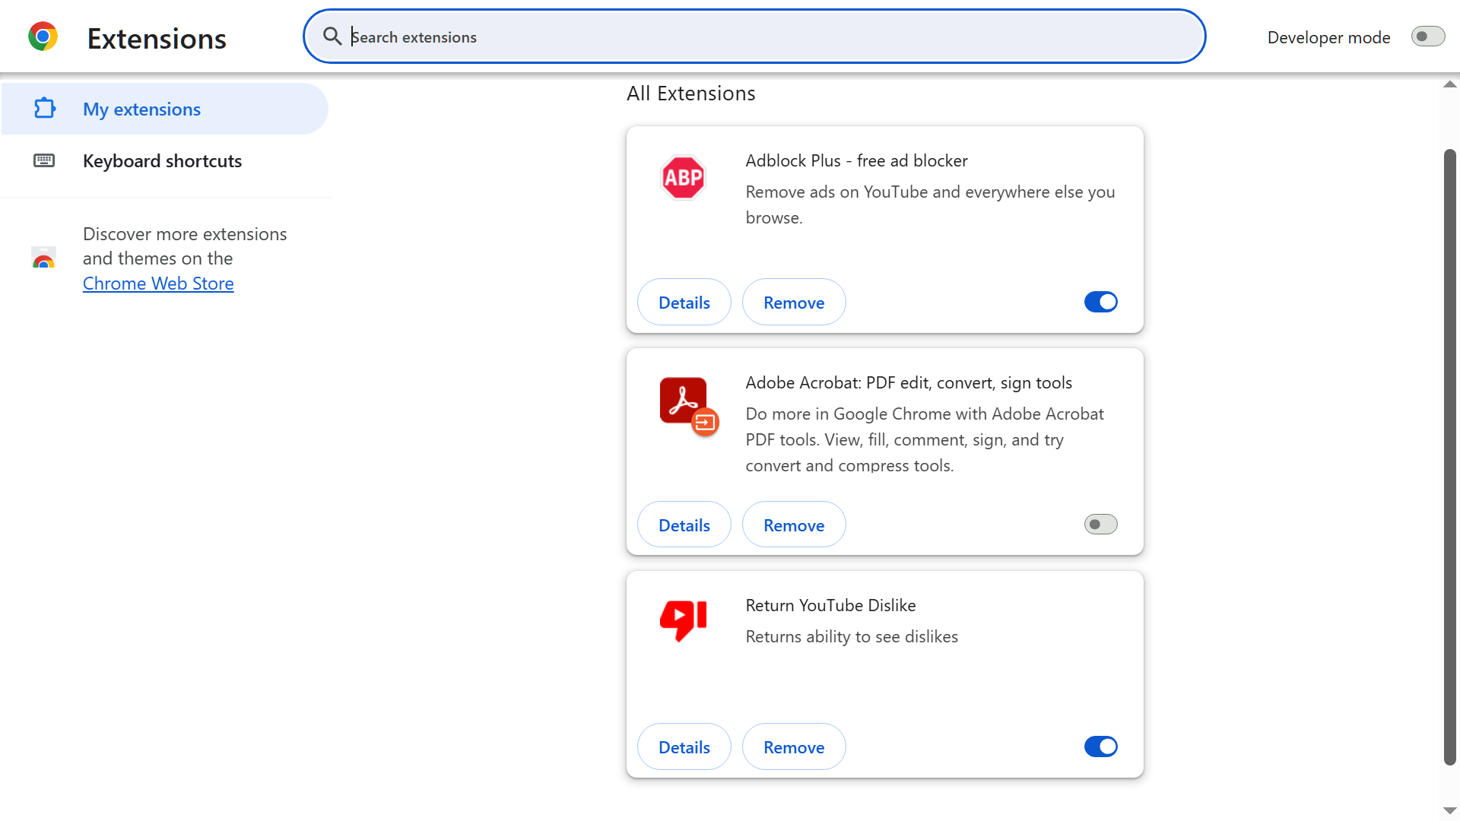The image size is (1460, 821).
Task: Click the Adblock Plus ABP icon
Action: 683,178
